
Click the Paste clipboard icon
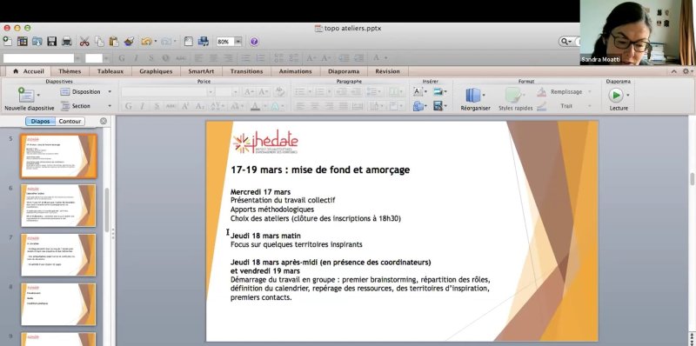(x=114, y=42)
